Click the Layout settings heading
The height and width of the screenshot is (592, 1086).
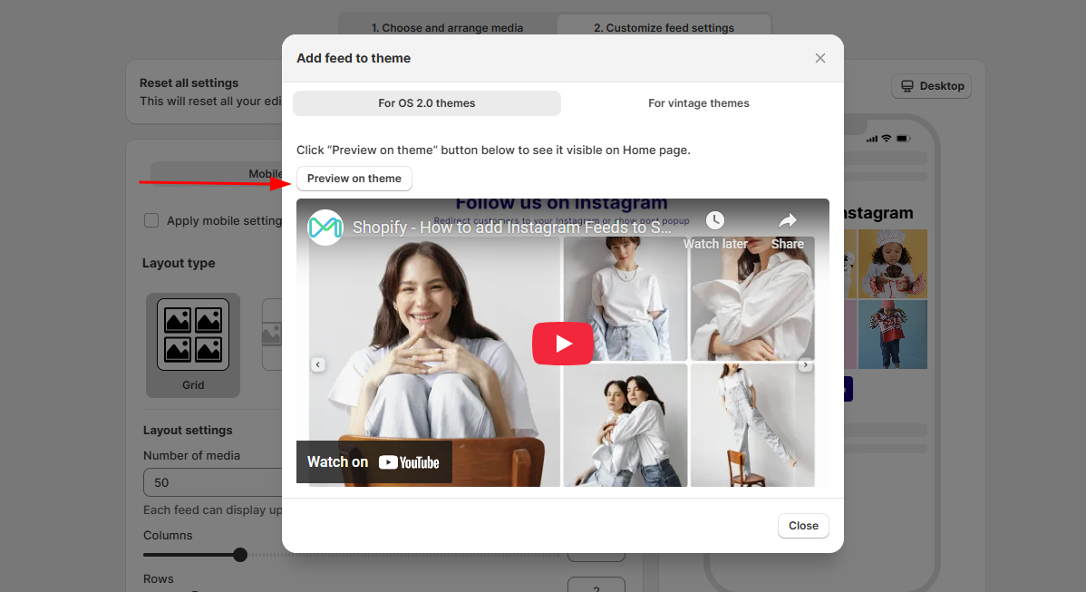(188, 430)
